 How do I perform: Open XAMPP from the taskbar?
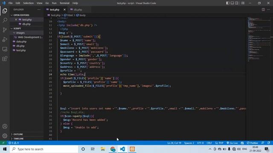(x=132, y=149)
